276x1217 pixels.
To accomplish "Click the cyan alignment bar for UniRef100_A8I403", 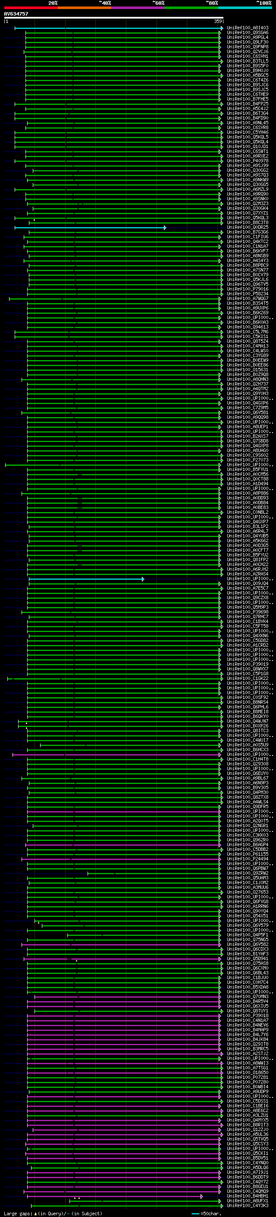I will click(119, 28).
